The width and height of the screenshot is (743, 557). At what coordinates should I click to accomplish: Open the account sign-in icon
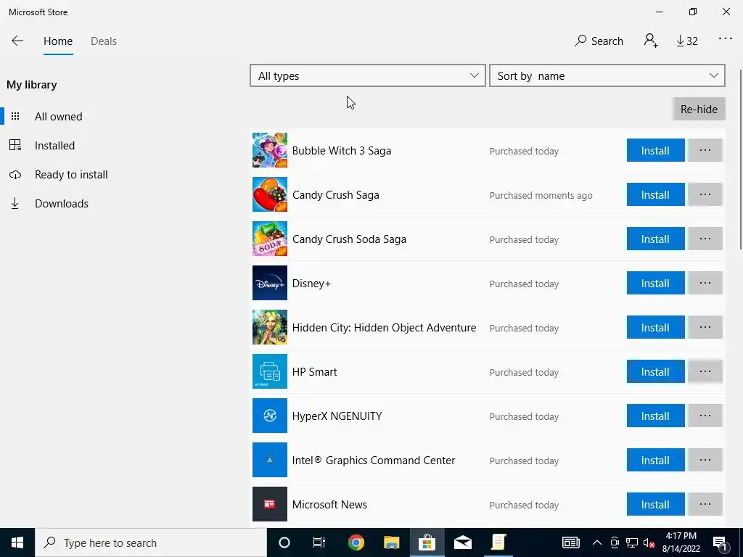click(651, 41)
